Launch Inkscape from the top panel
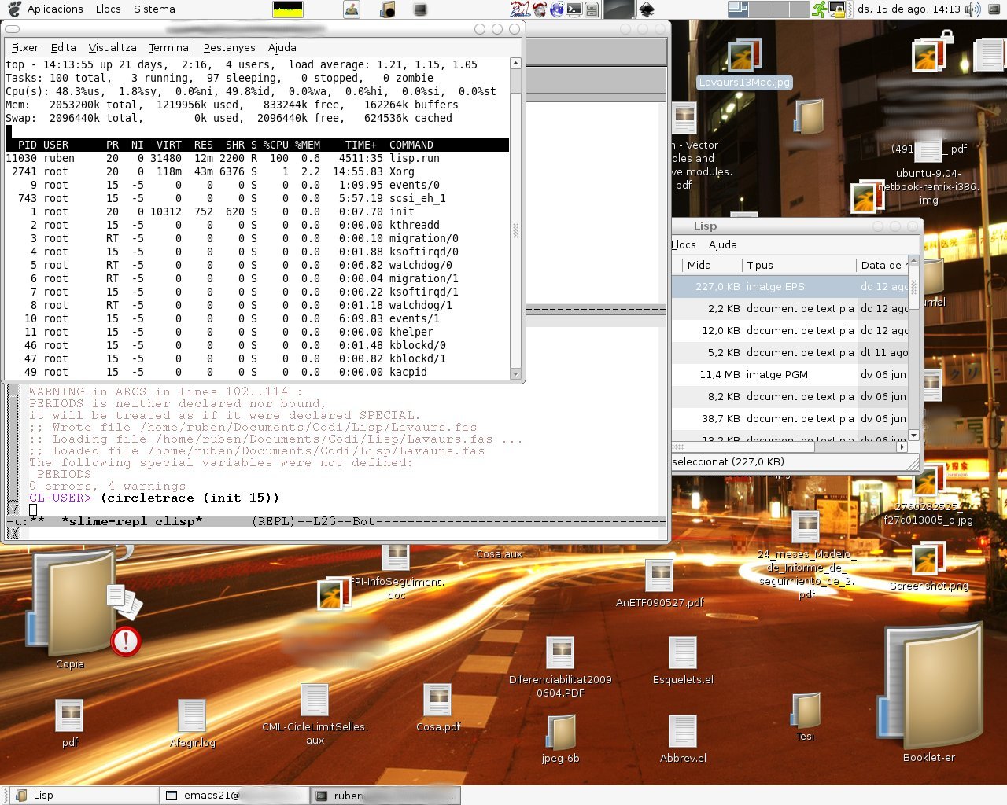Screen dimensions: 1007x805 [x=646, y=9]
